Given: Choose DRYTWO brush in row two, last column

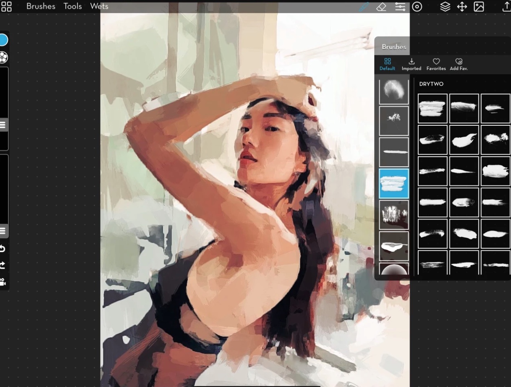Looking at the screenshot, I should pos(496,140).
